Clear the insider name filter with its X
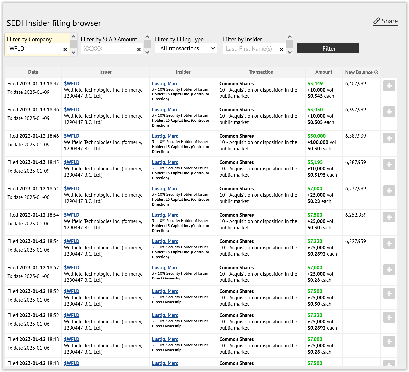The height and width of the screenshot is (372, 409). 281,49
